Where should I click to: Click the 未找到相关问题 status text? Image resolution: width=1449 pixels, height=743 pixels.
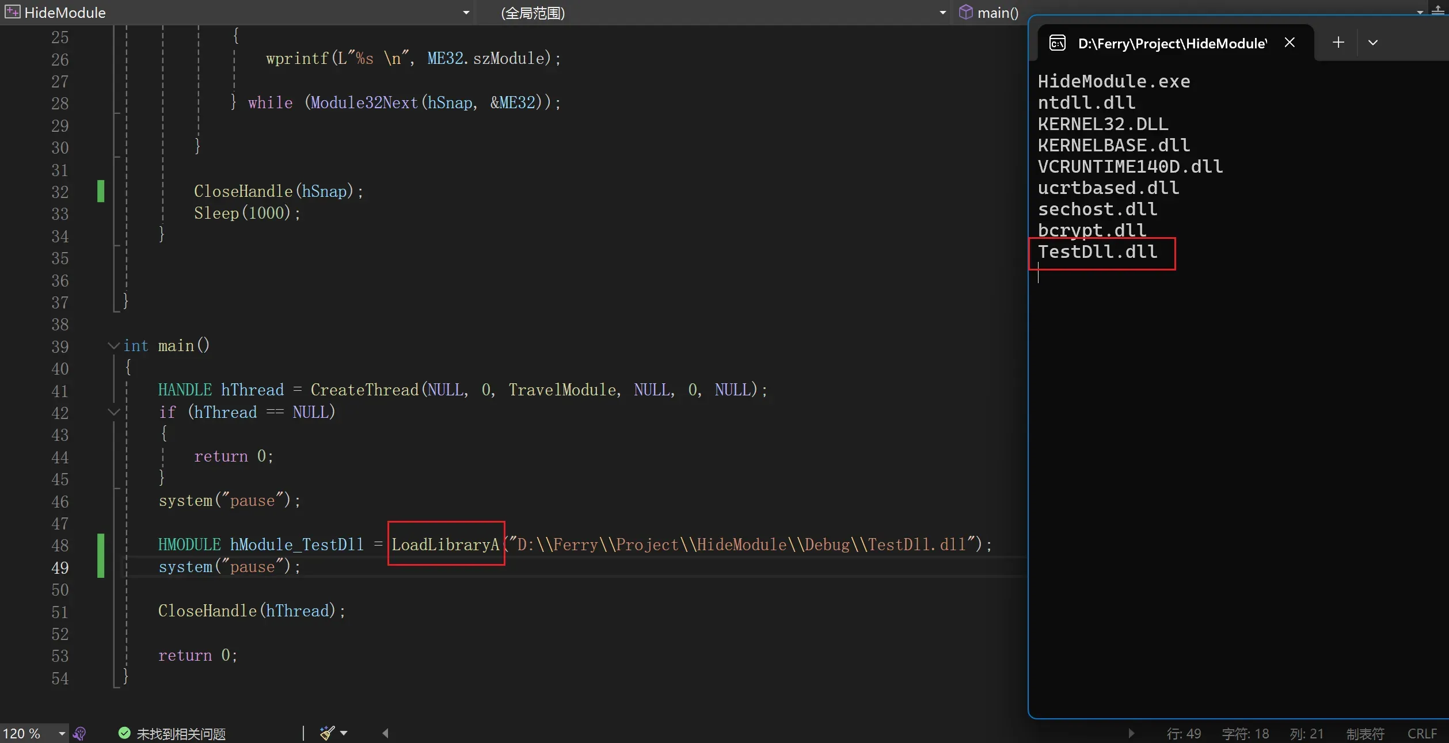pyautogui.click(x=181, y=734)
